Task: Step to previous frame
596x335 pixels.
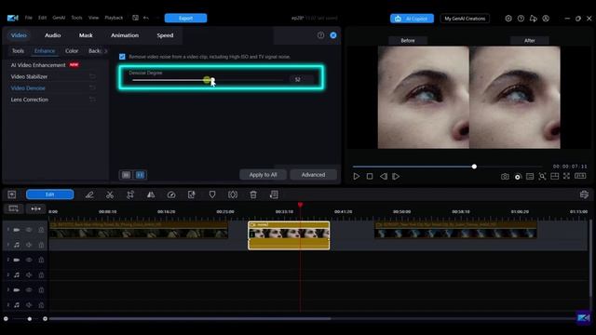Action: click(x=384, y=176)
